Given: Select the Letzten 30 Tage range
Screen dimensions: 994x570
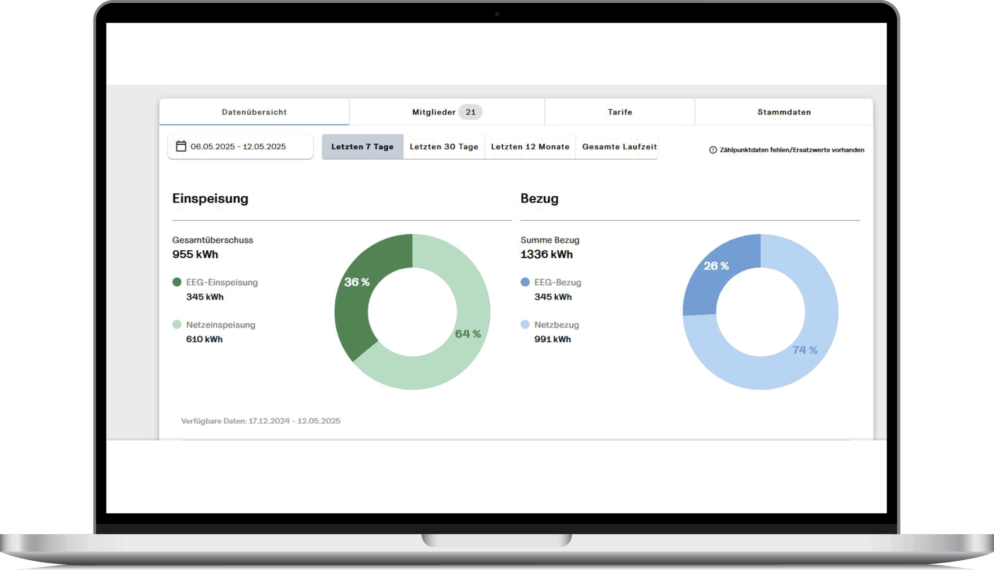Looking at the screenshot, I should [x=444, y=147].
